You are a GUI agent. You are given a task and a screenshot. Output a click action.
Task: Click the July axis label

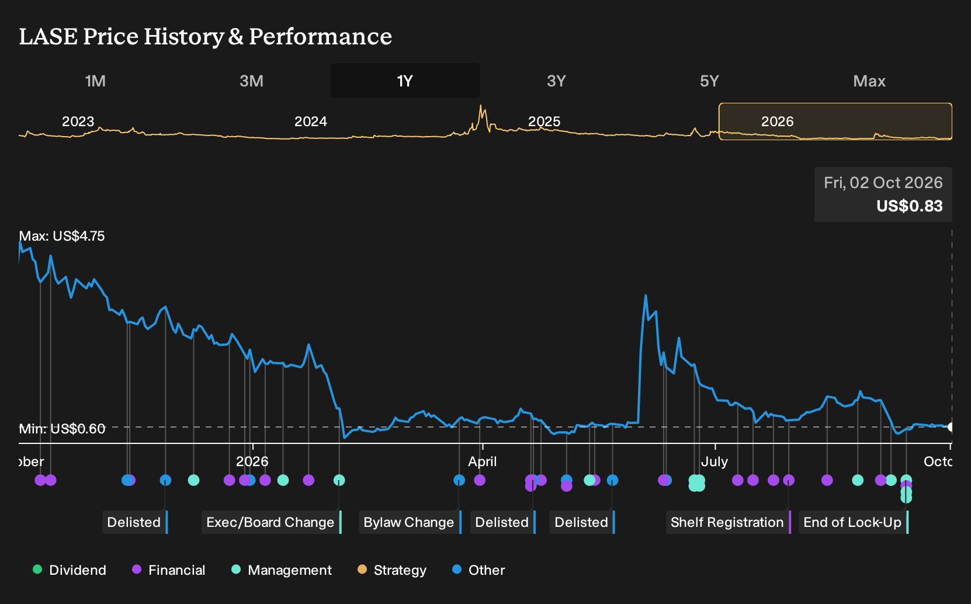(x=715, y=461)
